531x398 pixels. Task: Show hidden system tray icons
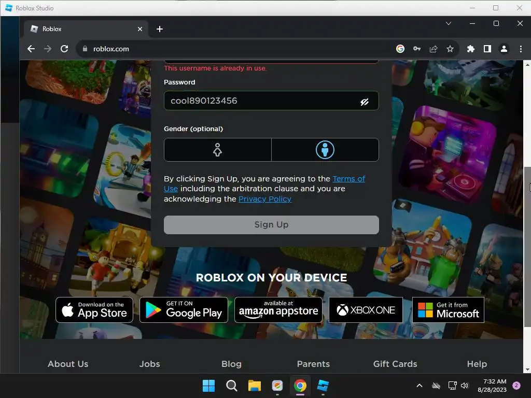[x=419, y=386]
